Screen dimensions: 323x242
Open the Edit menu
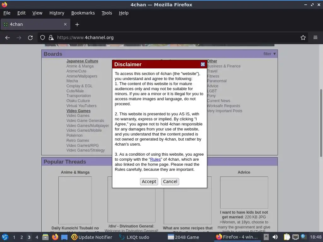tap(21, 13)
